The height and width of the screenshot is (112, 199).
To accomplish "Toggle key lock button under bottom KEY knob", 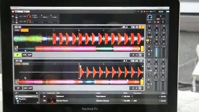I will click(x=151, y=84).
